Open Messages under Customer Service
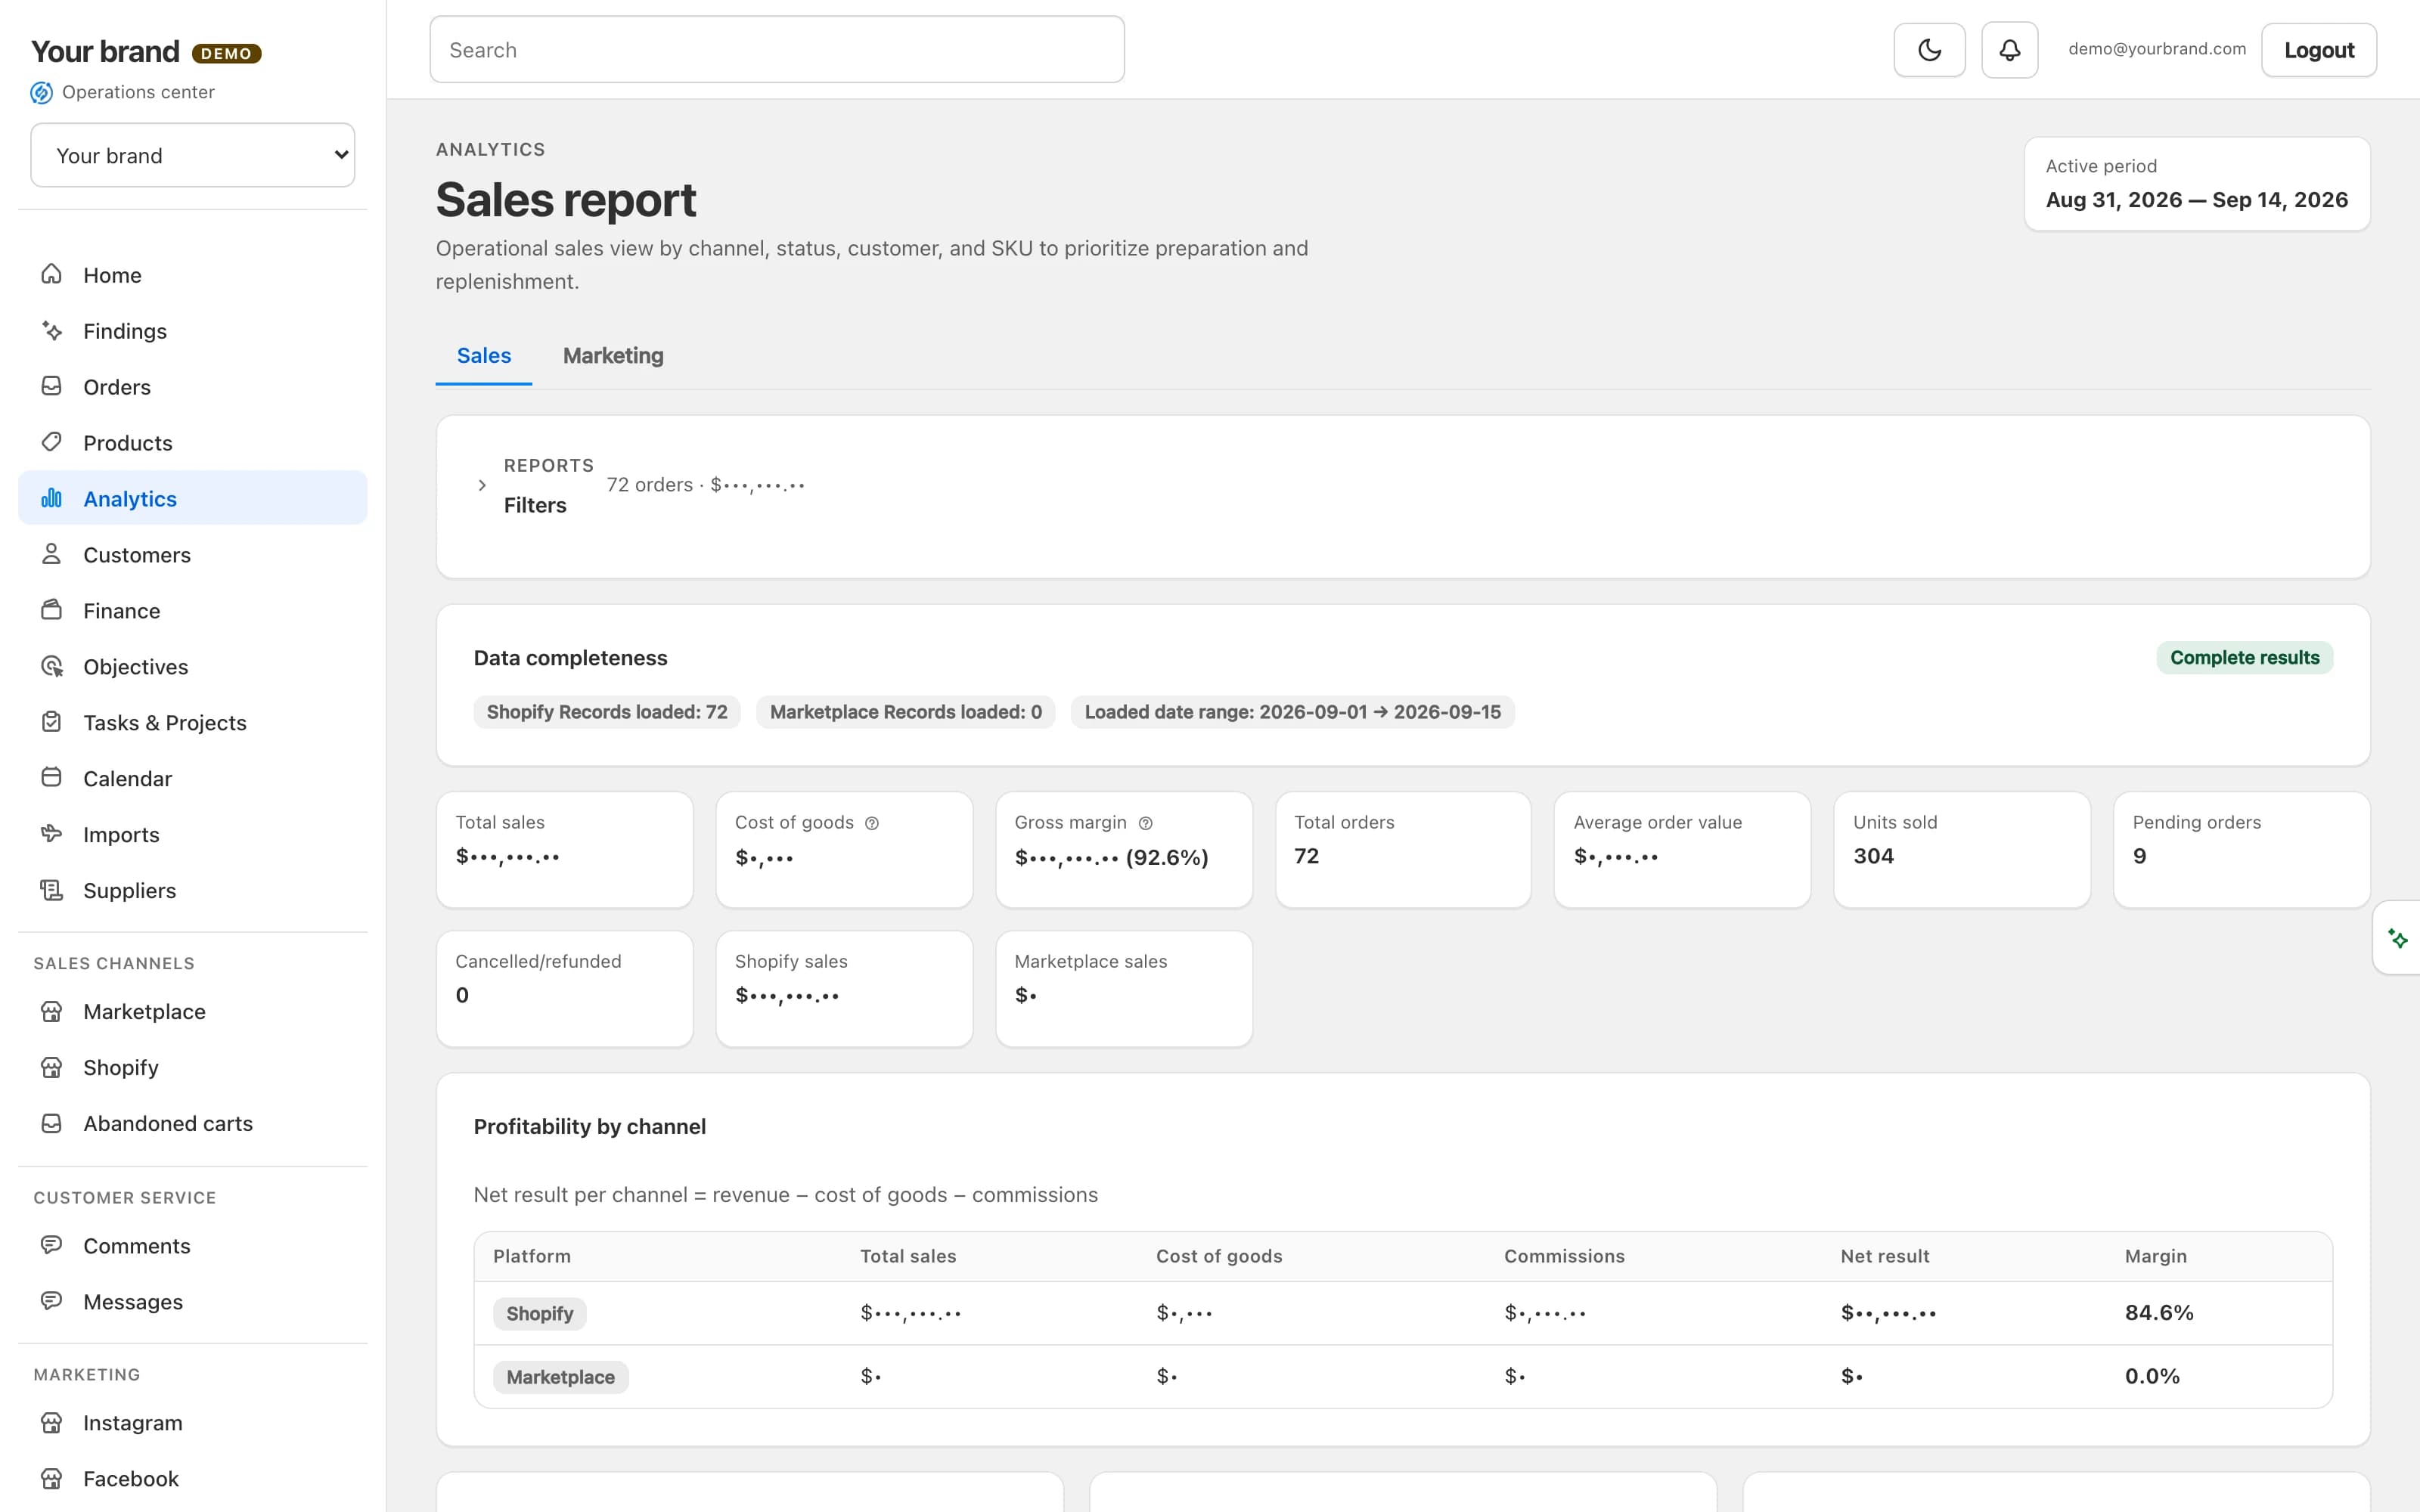The width and height of the screenshot is (2420, 1512). tap(193, 1301)
